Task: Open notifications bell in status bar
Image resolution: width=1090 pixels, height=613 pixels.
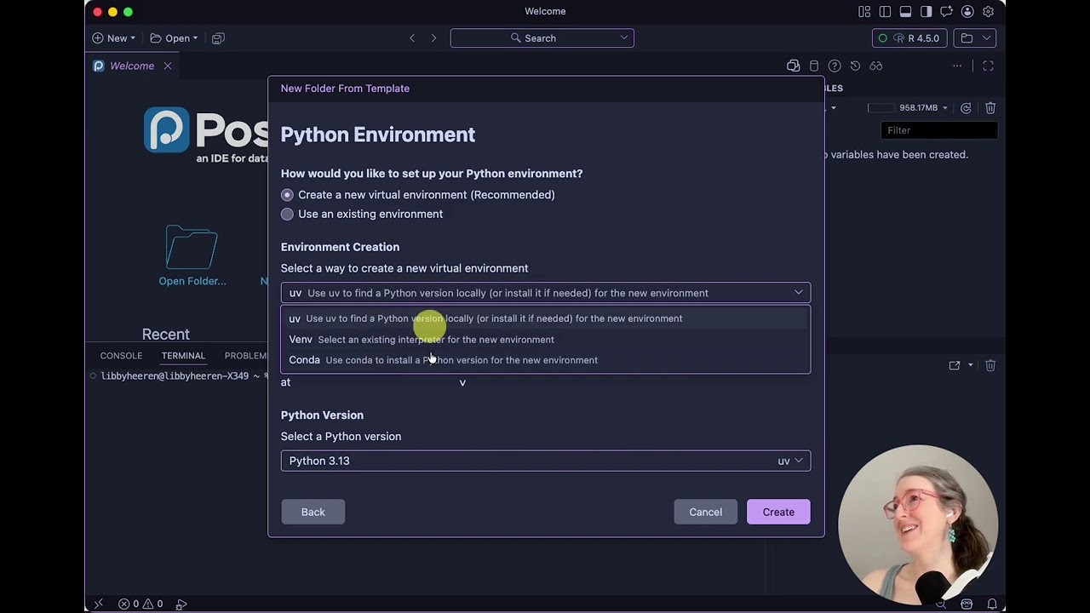Action: [x=992, y=604]
